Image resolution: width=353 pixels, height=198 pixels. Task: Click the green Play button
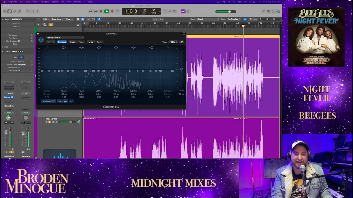[106, 11]
